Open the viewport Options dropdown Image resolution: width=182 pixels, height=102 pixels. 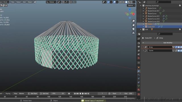(x=131, y=5)
